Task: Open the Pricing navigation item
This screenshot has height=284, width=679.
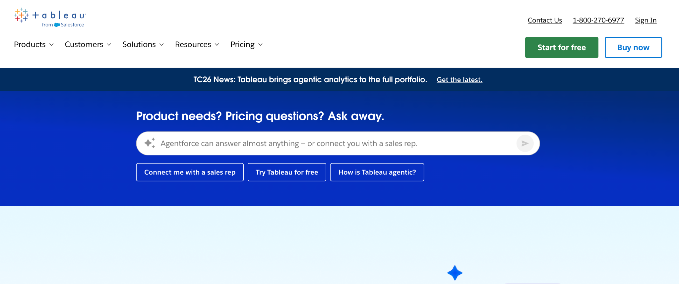Action: point(242,45)
